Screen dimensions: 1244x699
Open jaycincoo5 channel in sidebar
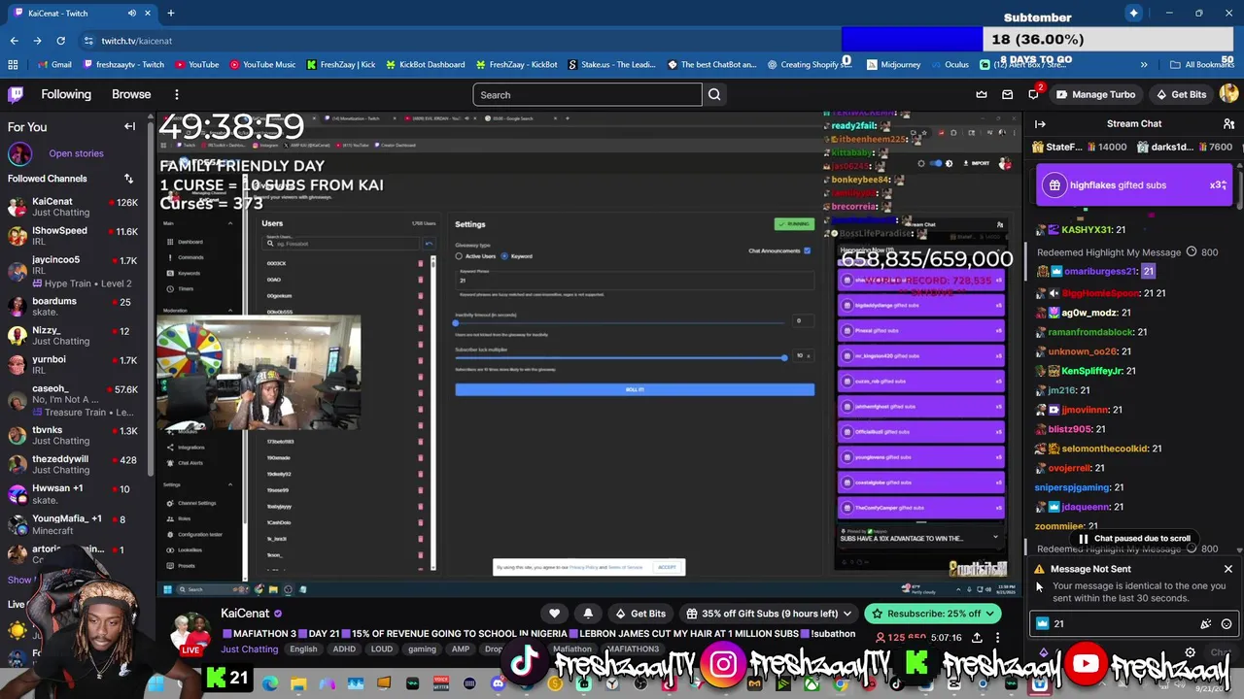73,271
